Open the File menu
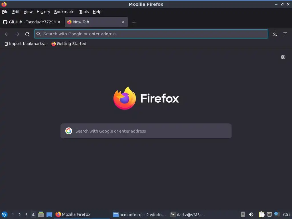292x219 pixels. tap(5, 12)
